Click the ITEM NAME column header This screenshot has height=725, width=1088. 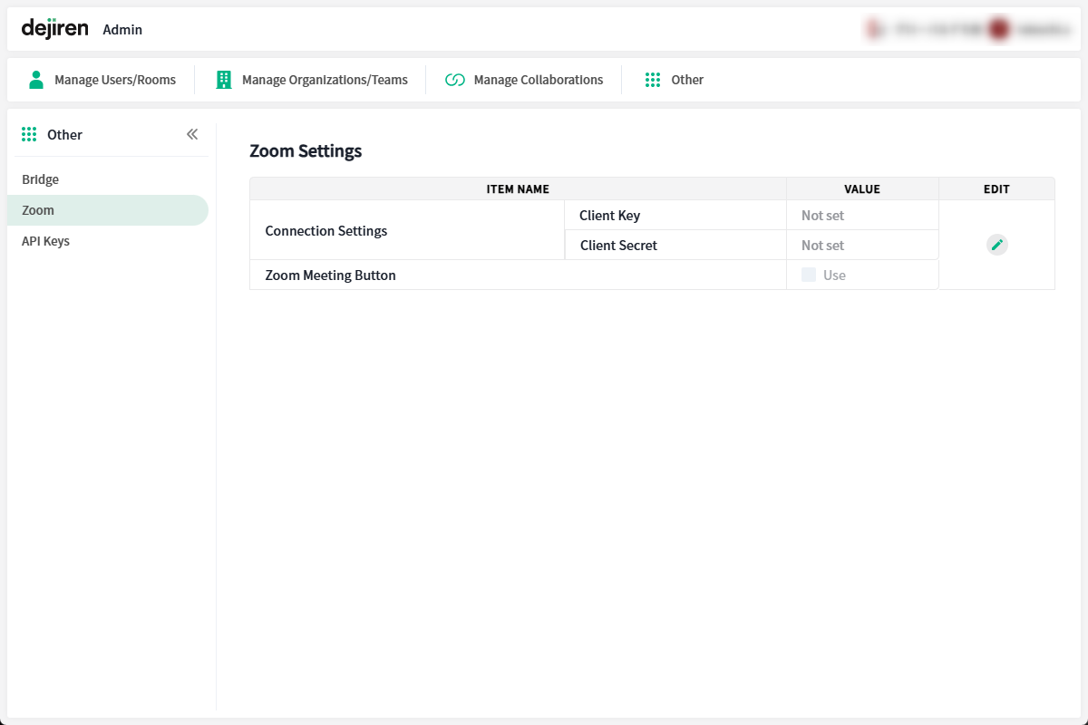point(518,189)
